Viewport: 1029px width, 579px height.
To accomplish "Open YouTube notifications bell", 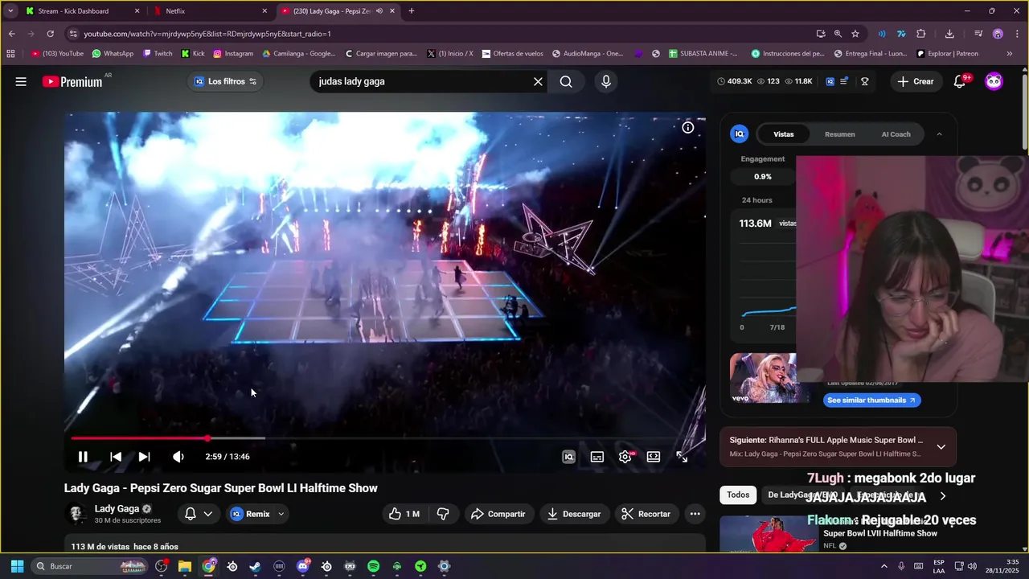I will tap(959, 81).
